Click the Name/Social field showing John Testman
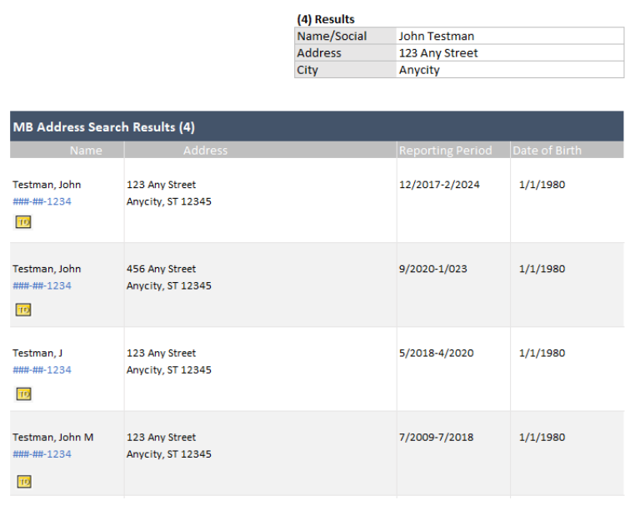 point(510,36)
